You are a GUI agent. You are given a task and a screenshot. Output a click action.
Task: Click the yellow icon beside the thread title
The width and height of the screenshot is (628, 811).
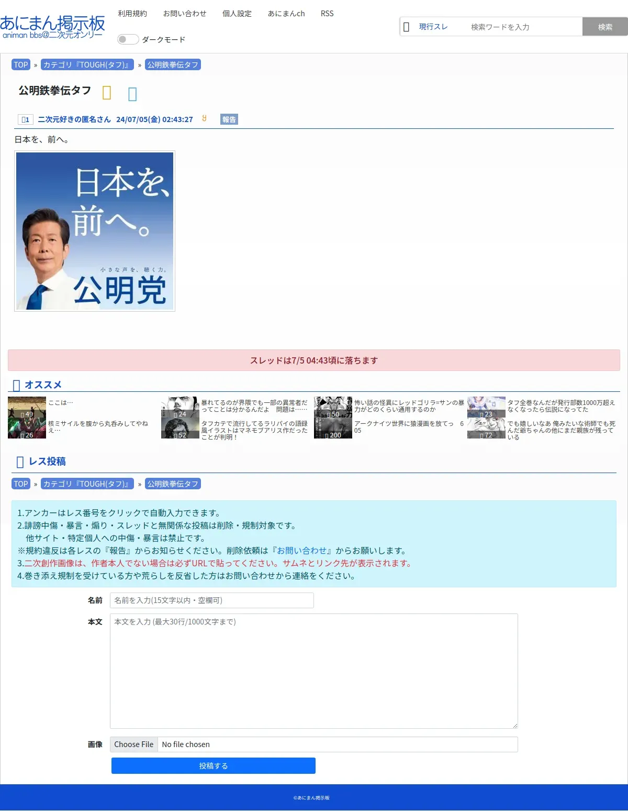(107, 93)
